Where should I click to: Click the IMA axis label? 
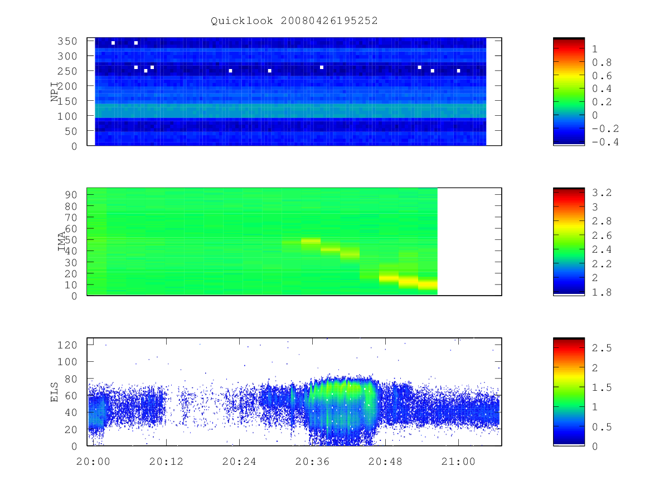(x=62, y=242)
